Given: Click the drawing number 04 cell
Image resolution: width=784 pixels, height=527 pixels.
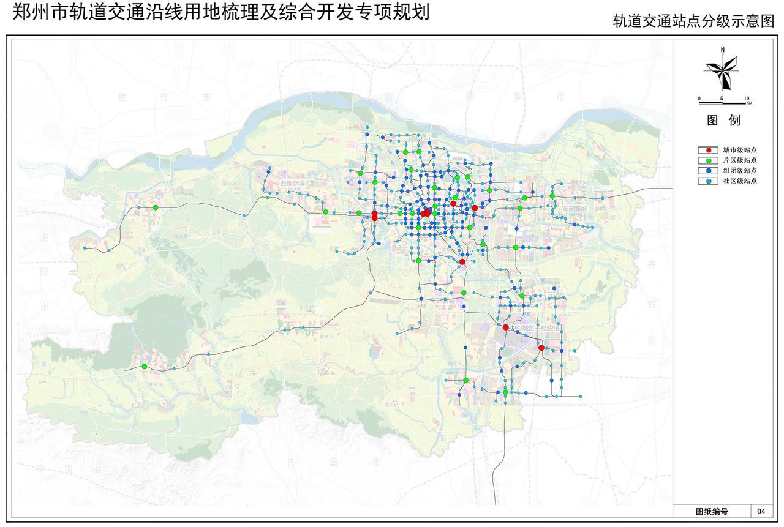Looking at the screenshot, I should tap(761, 511).
